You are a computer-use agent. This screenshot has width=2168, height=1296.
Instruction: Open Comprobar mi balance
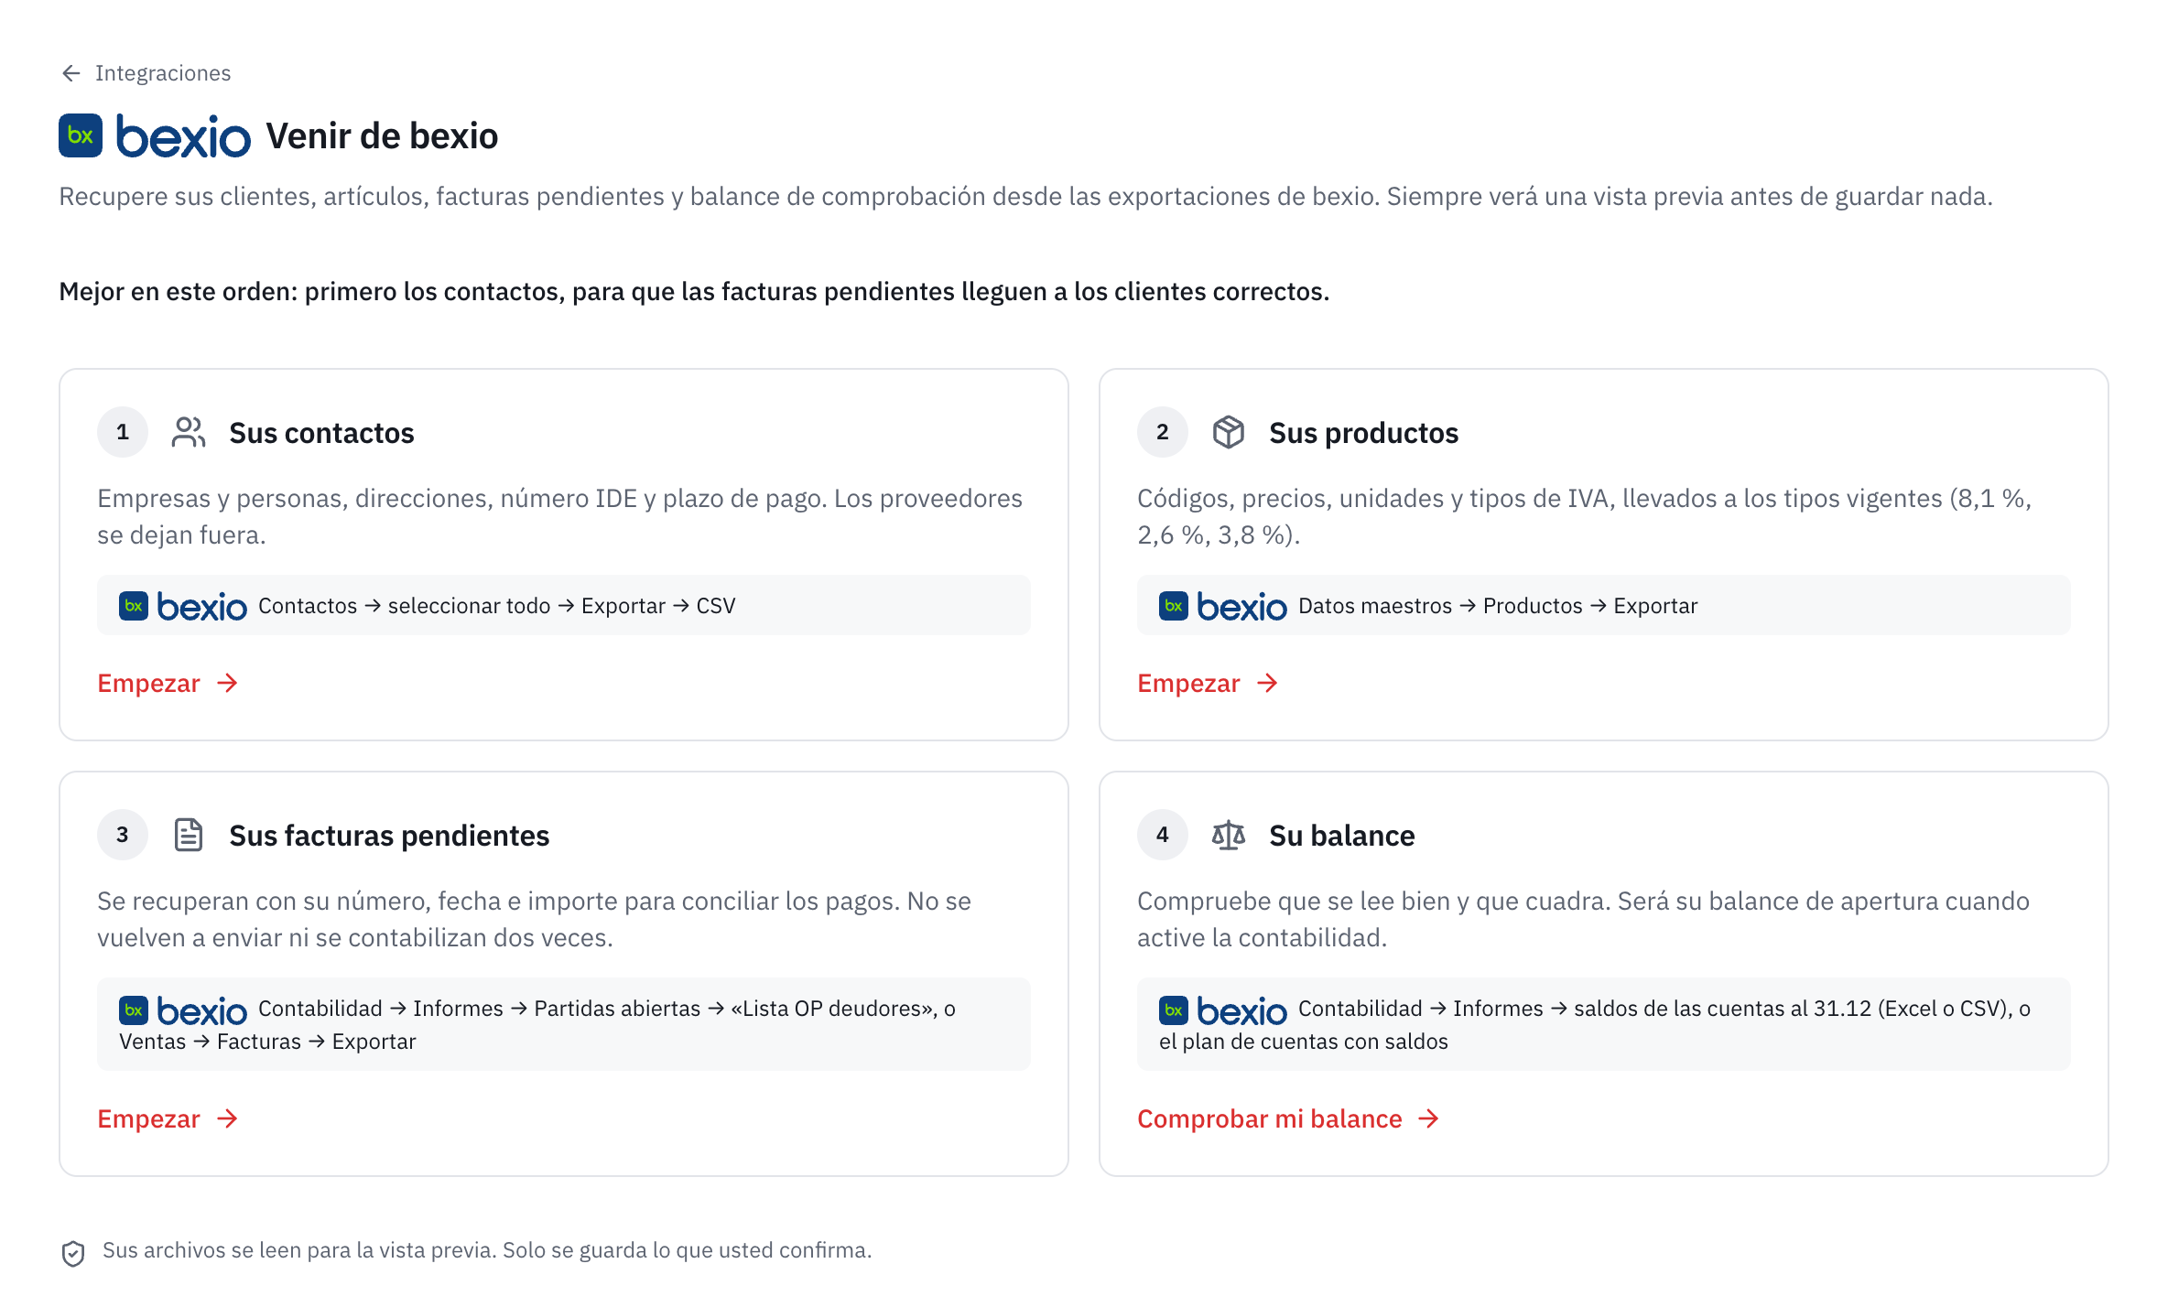[x=1289, y=1118]
